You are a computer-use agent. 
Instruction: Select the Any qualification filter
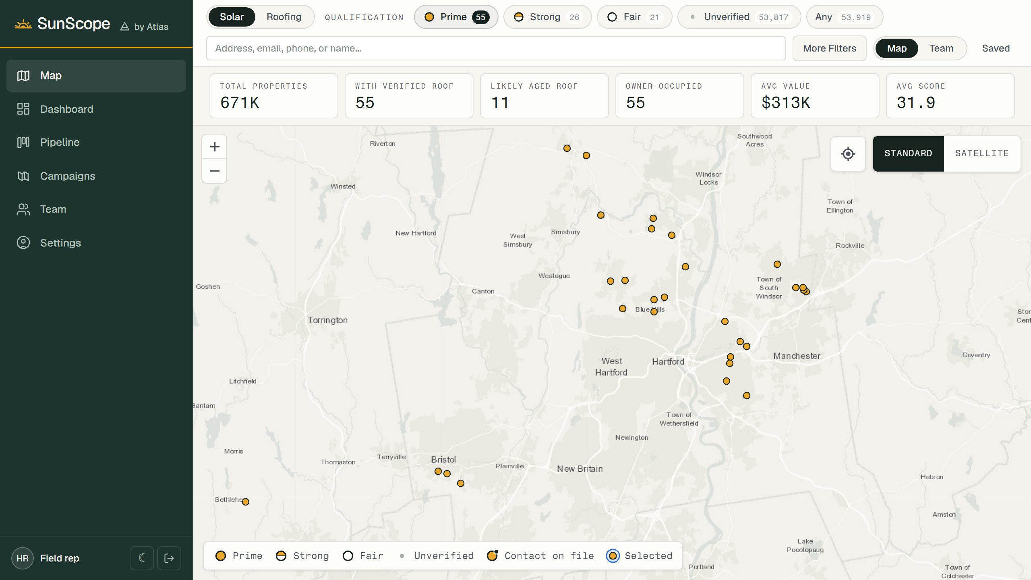pyautogui.click(x=845, y=17)
